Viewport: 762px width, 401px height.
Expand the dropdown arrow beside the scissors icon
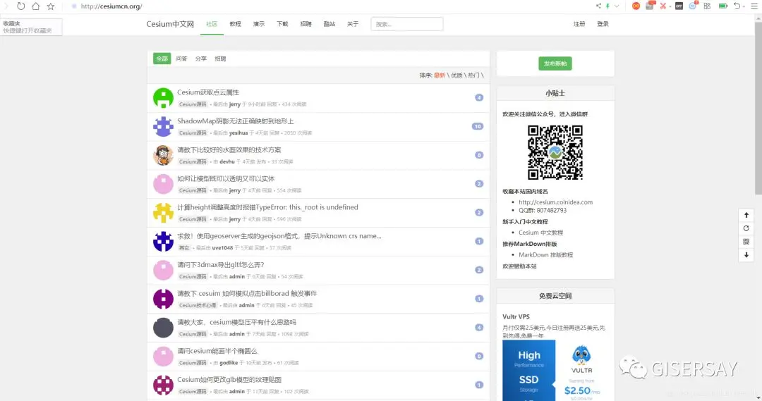(670, 6)
